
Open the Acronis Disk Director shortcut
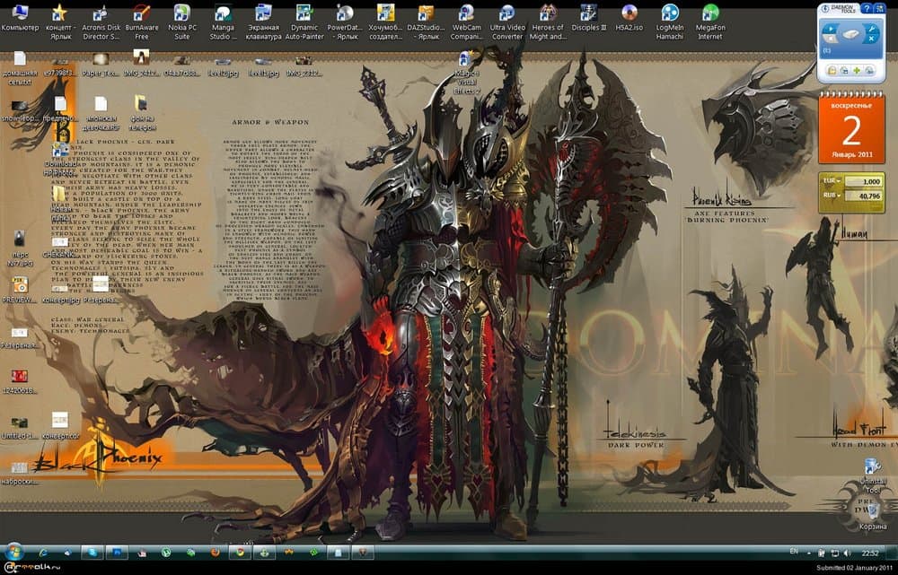point(101,13)
